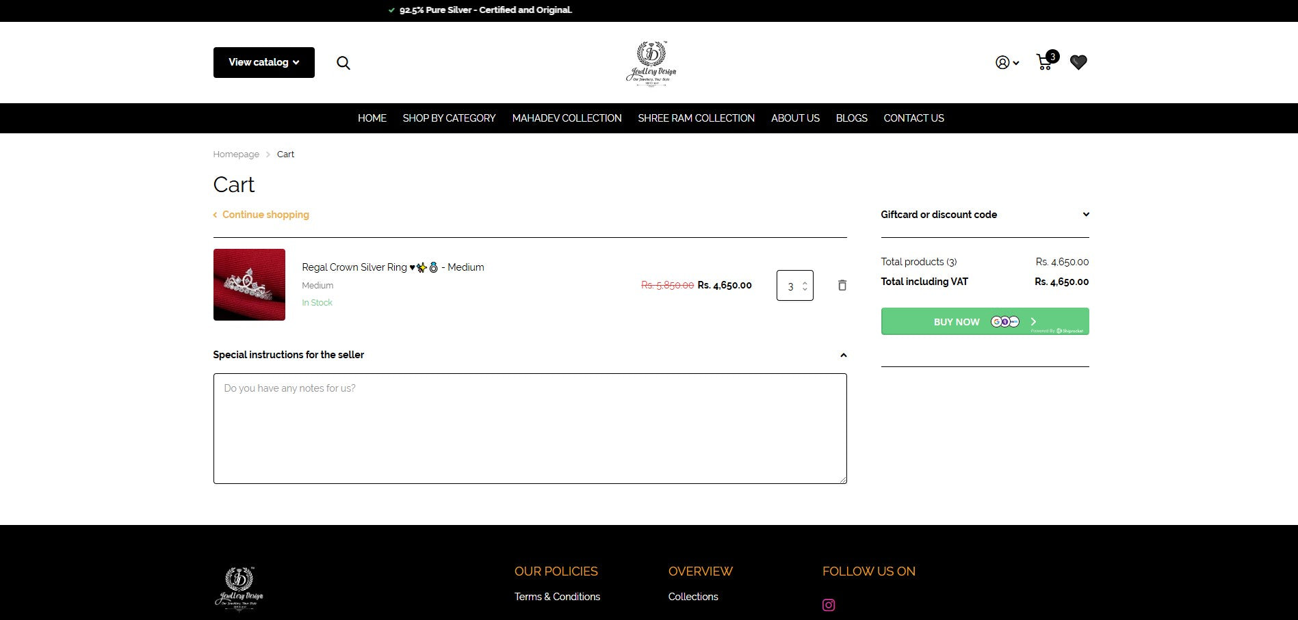The height and width of the screenshot is (620, 1298).
Task: Open the Terms & Conditions link
Action: pos(557,597)
